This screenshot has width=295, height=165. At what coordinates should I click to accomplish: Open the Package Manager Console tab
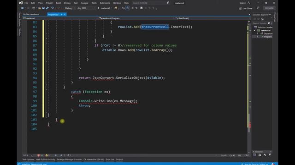point(69,159)
